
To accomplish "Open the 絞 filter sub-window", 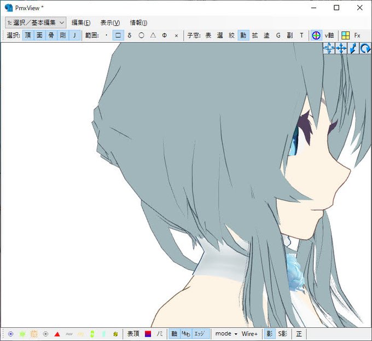I will pos(231,36).
